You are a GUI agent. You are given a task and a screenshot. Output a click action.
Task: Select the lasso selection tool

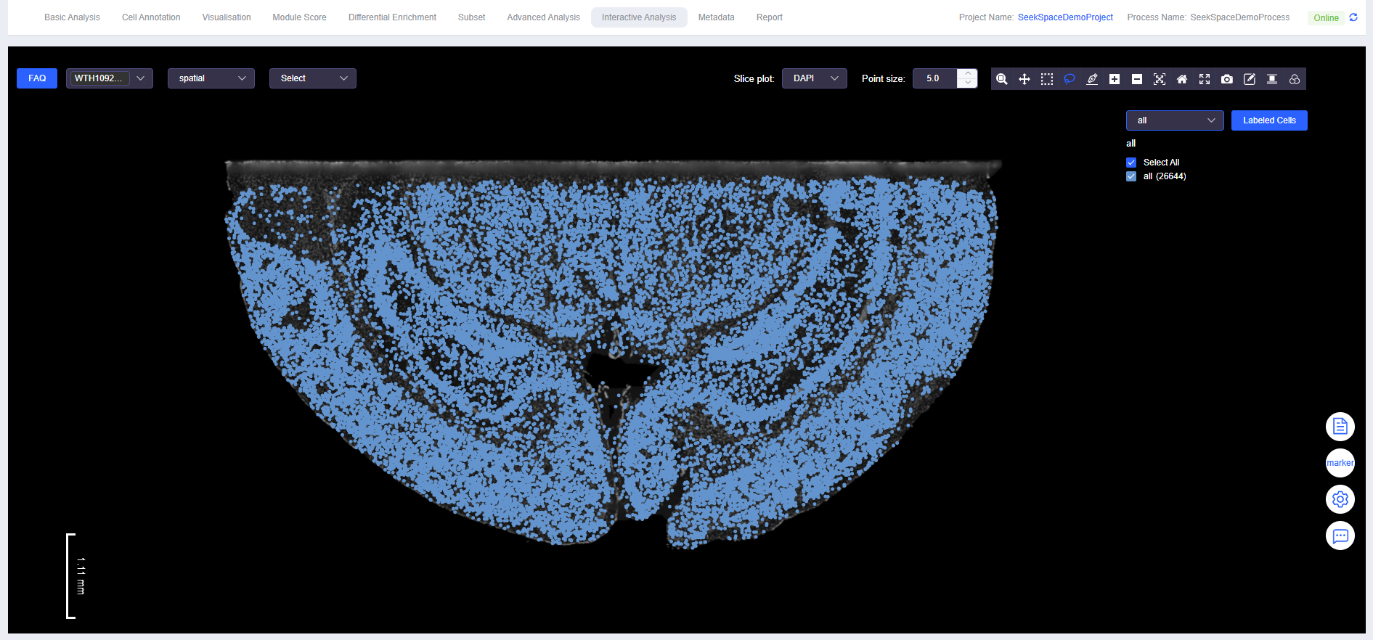[x=1070, y=79]
